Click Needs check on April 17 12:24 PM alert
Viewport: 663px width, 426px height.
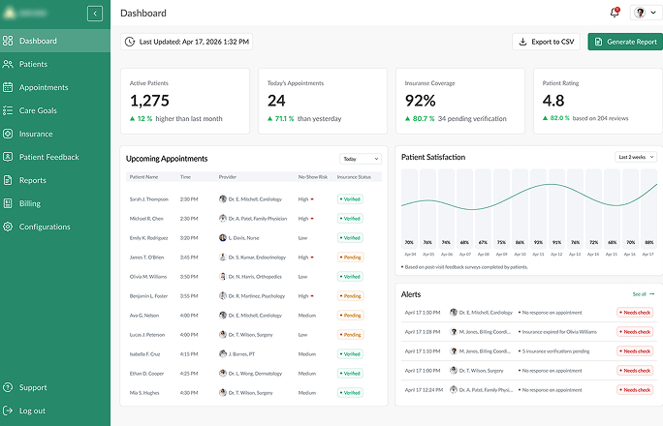(x=635, y=389)
